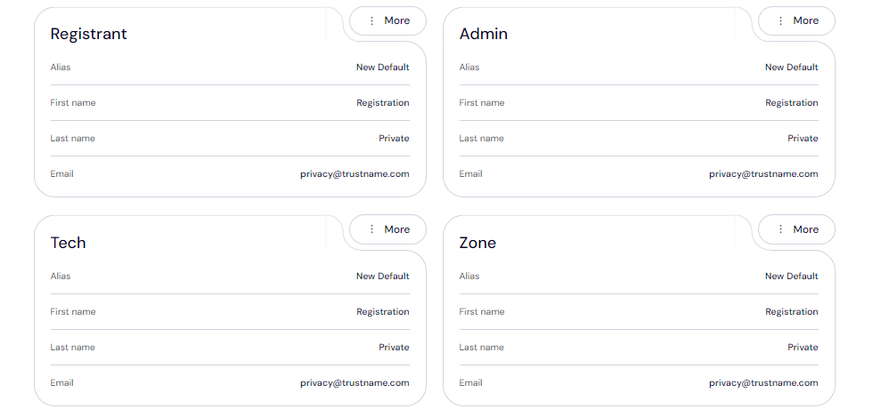Screen dimensions: 881x417
Task: Click the three-dot icon on Tech card
Action: (x=371, y=229)
